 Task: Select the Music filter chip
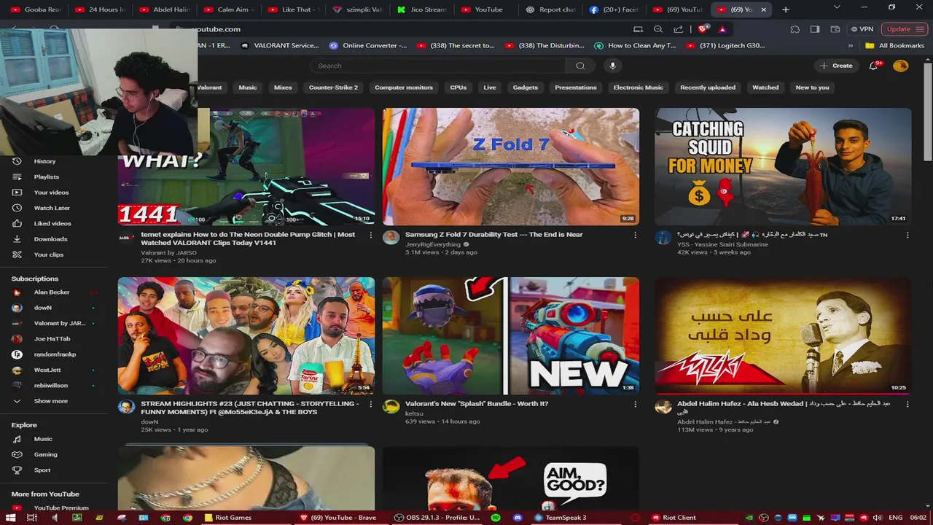[x=248, y=87]
